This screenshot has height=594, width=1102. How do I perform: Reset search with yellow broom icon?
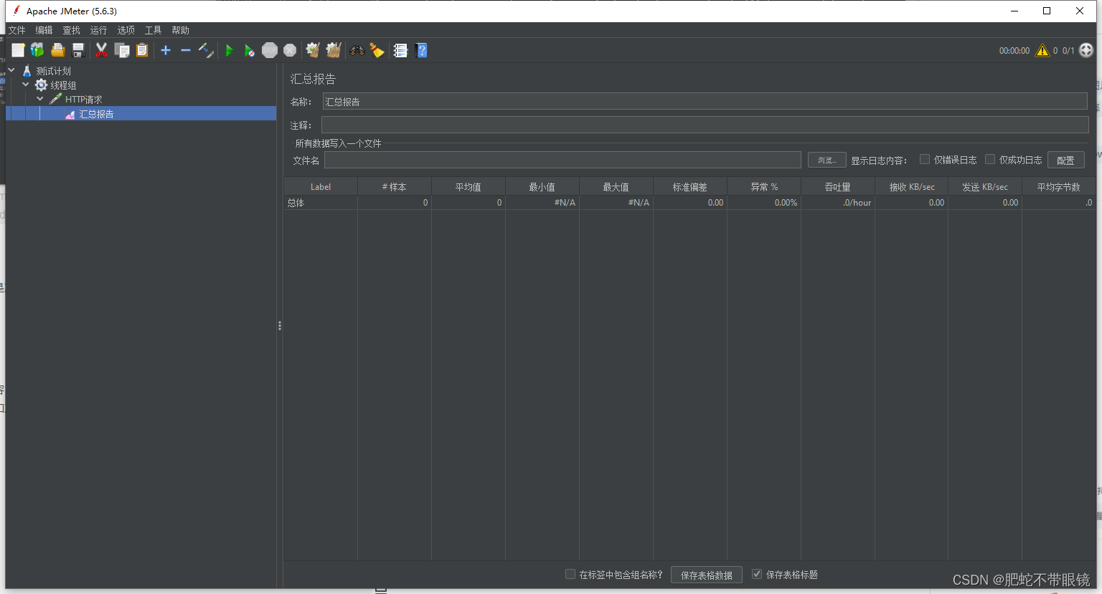tap(377, 50)
